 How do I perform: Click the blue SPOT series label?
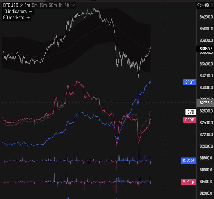point(189,82)
